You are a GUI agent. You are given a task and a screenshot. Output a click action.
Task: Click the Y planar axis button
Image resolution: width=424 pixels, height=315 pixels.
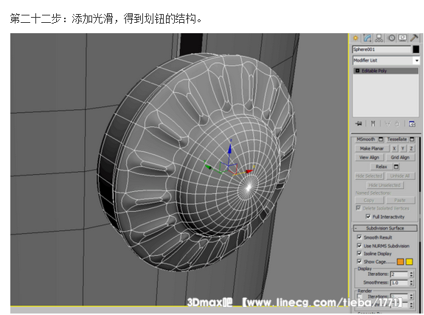coord(403,148)
